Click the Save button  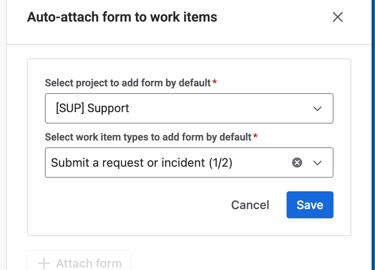pos(310,205)
